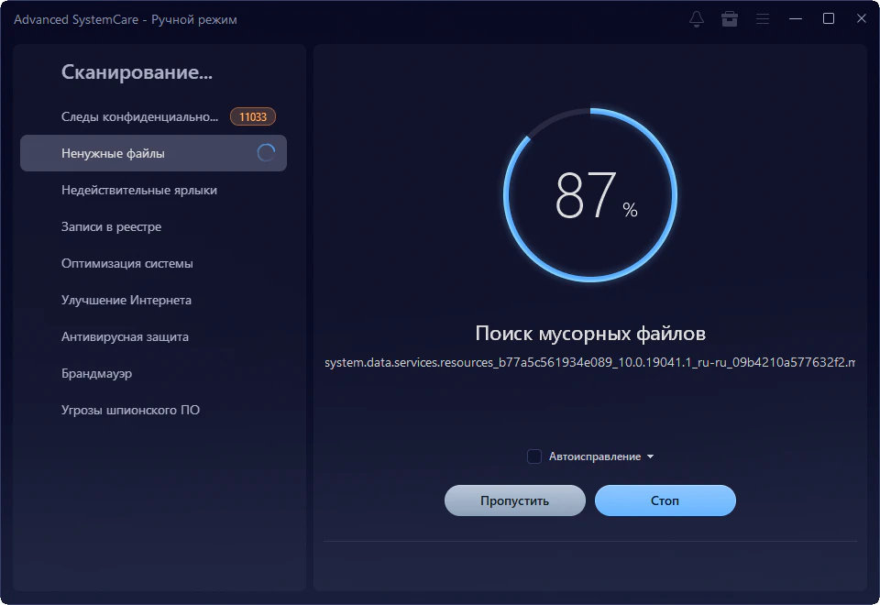Choose Оптимизация системы in the list

[x=126, y=263]
